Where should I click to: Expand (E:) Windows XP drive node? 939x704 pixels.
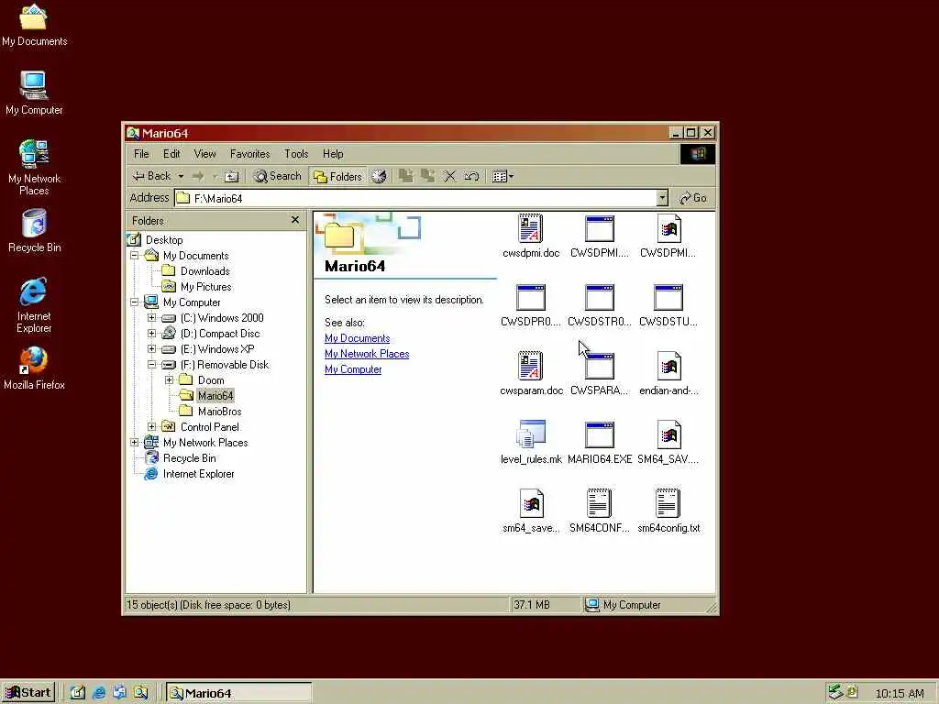click(152, 349)
